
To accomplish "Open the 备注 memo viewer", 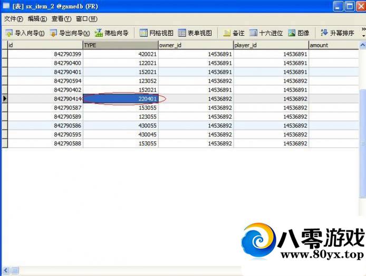I will coord(234,33).
